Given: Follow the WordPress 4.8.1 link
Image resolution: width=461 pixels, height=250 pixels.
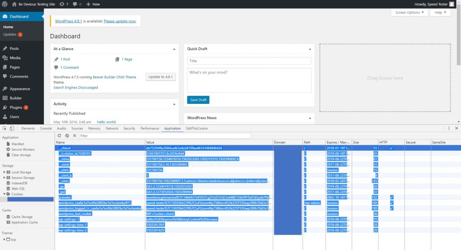Looking at the screenshot, I should (x=68, y=21).
